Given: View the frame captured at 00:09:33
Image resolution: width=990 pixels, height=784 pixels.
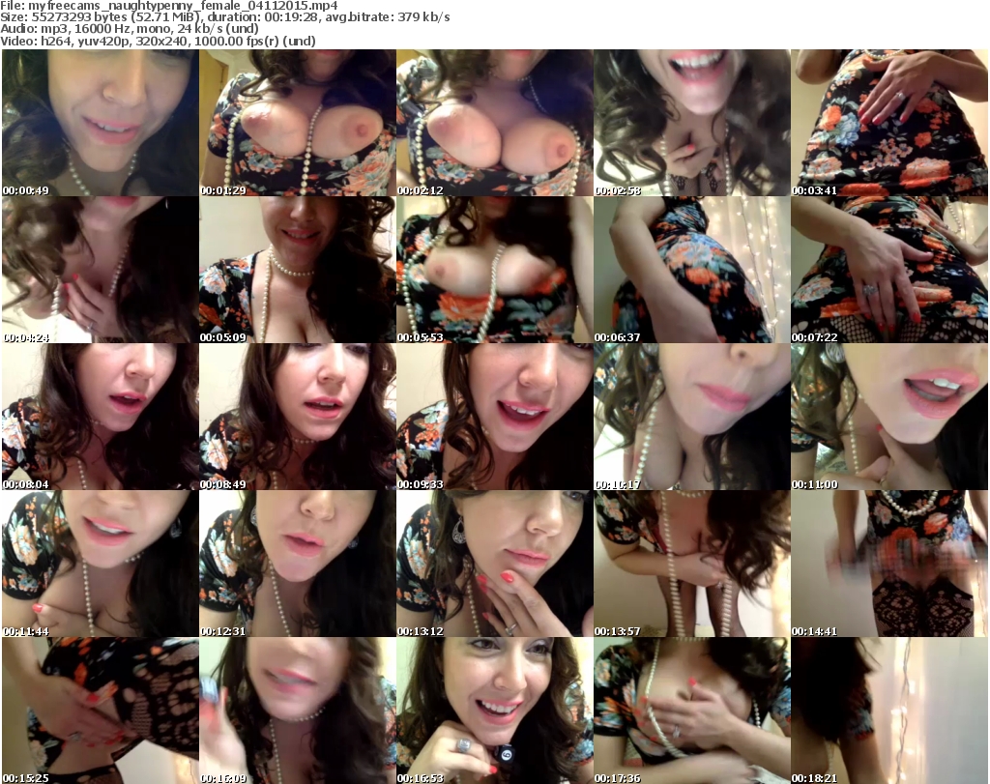Looking at the screenshot, I should point(494,417).
